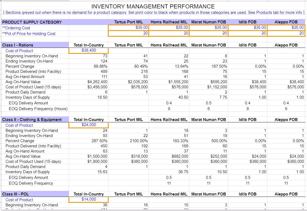
Task: Click the 111 avg on-hand amount
Action: 104,77
